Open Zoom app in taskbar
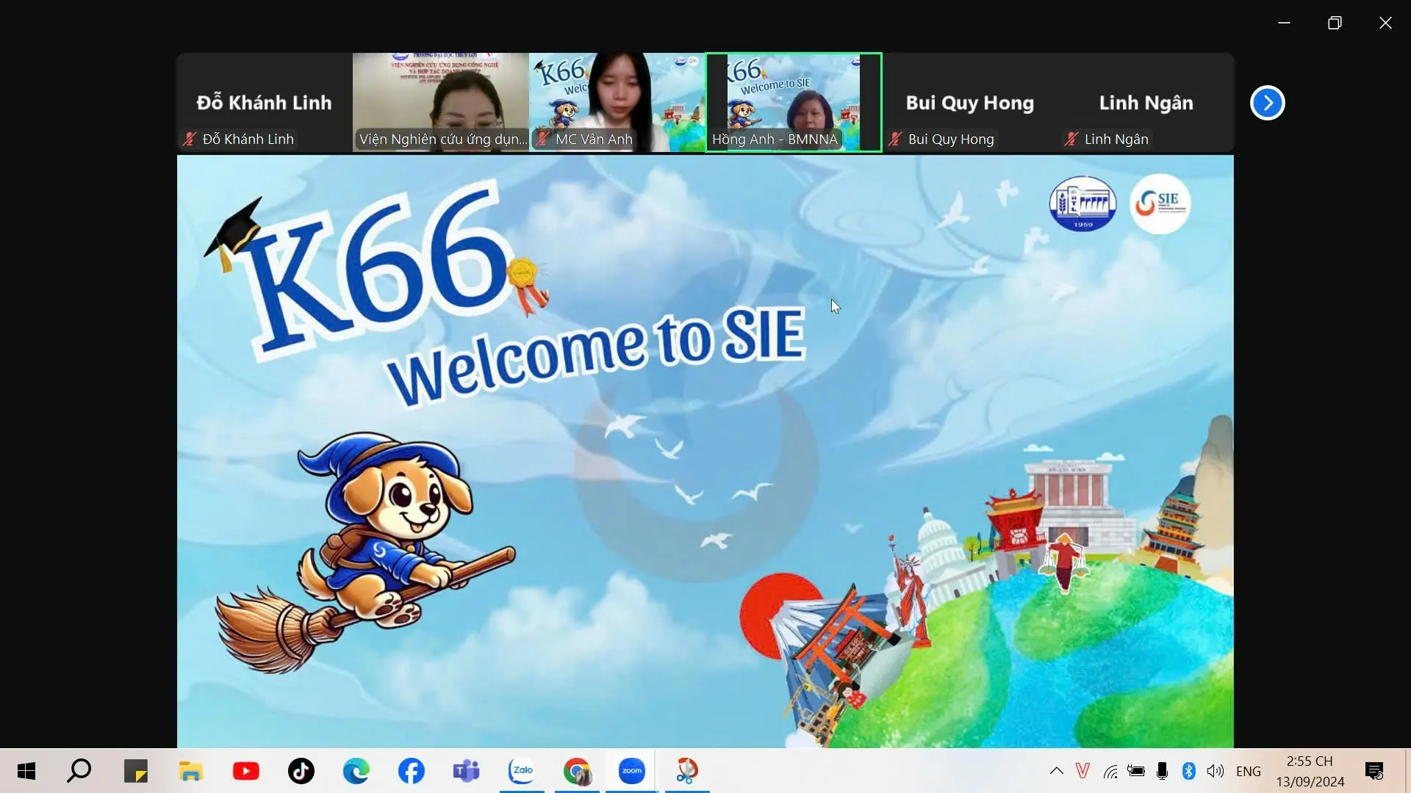The height and width of the screenshot is (793, 1411). coord(631,770)
